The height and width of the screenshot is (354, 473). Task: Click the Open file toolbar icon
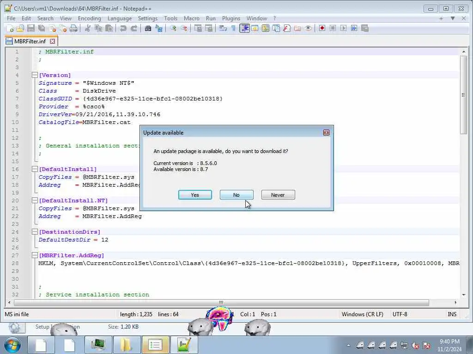click(x=20, y=28)
